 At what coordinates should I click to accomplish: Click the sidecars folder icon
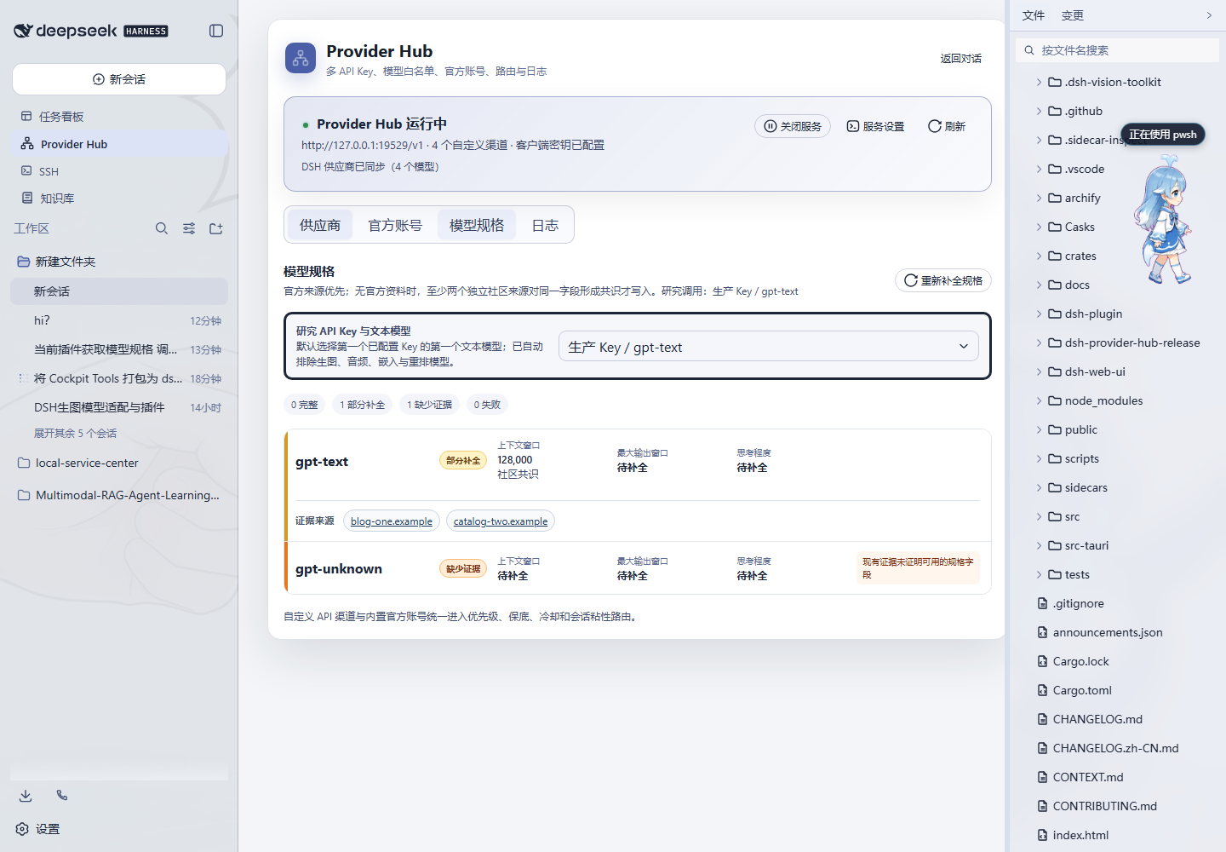tap(1055, 487)
